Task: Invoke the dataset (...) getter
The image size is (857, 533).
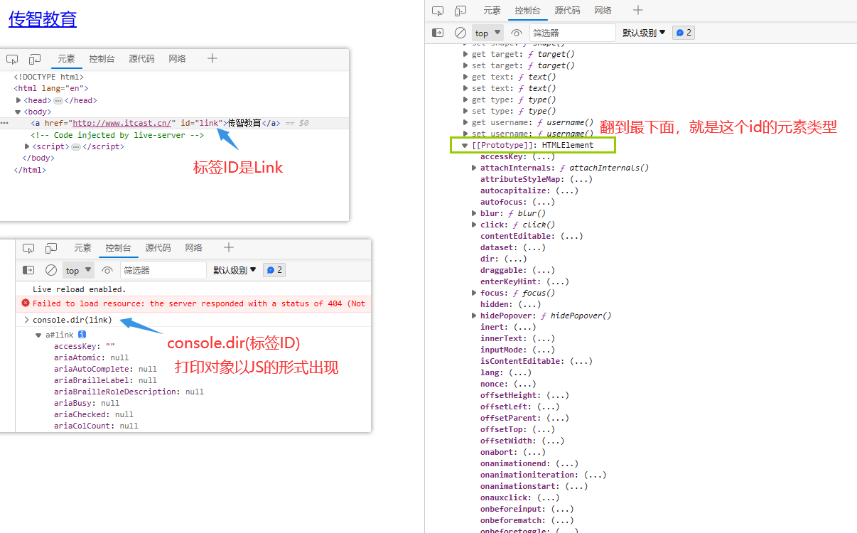Action: [534, 247]
